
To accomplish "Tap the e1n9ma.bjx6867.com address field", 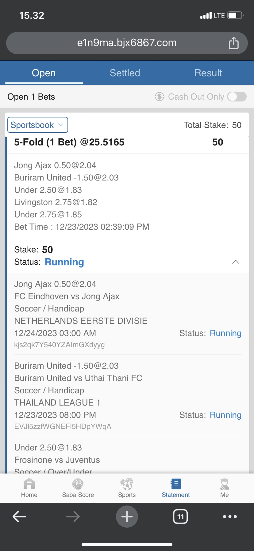I will (x=127, y=43).
